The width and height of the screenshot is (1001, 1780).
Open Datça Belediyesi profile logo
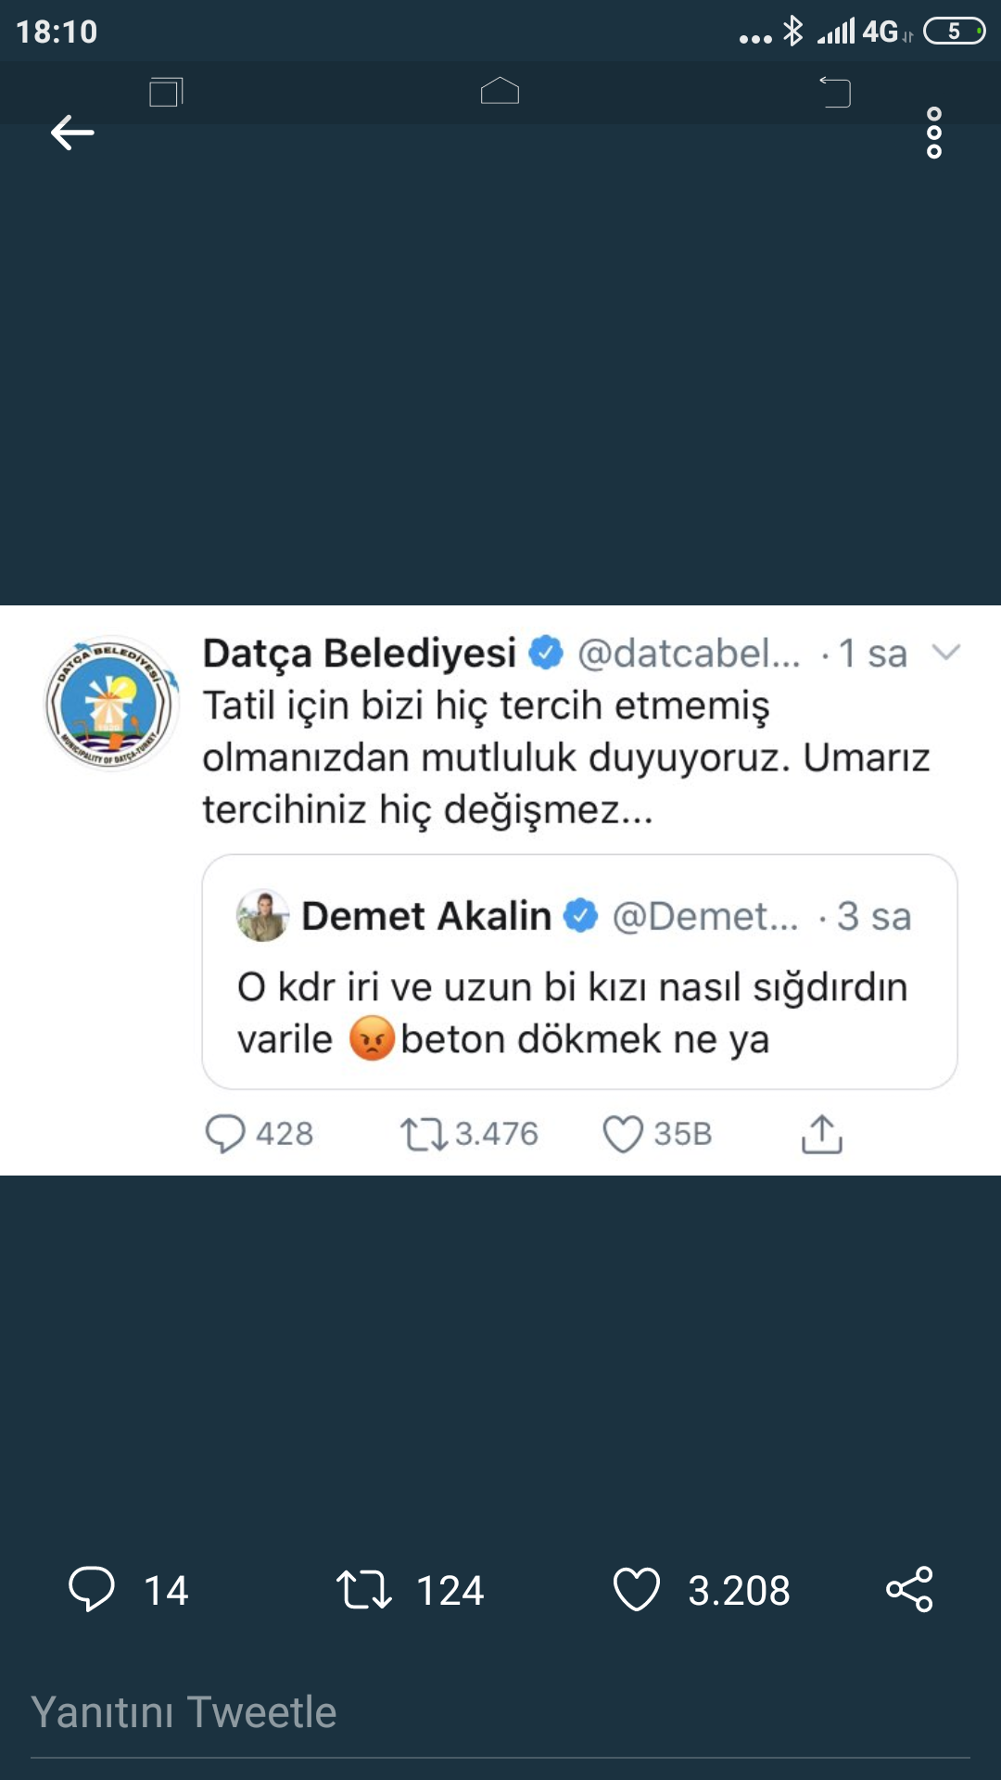(x=111, y=703)
